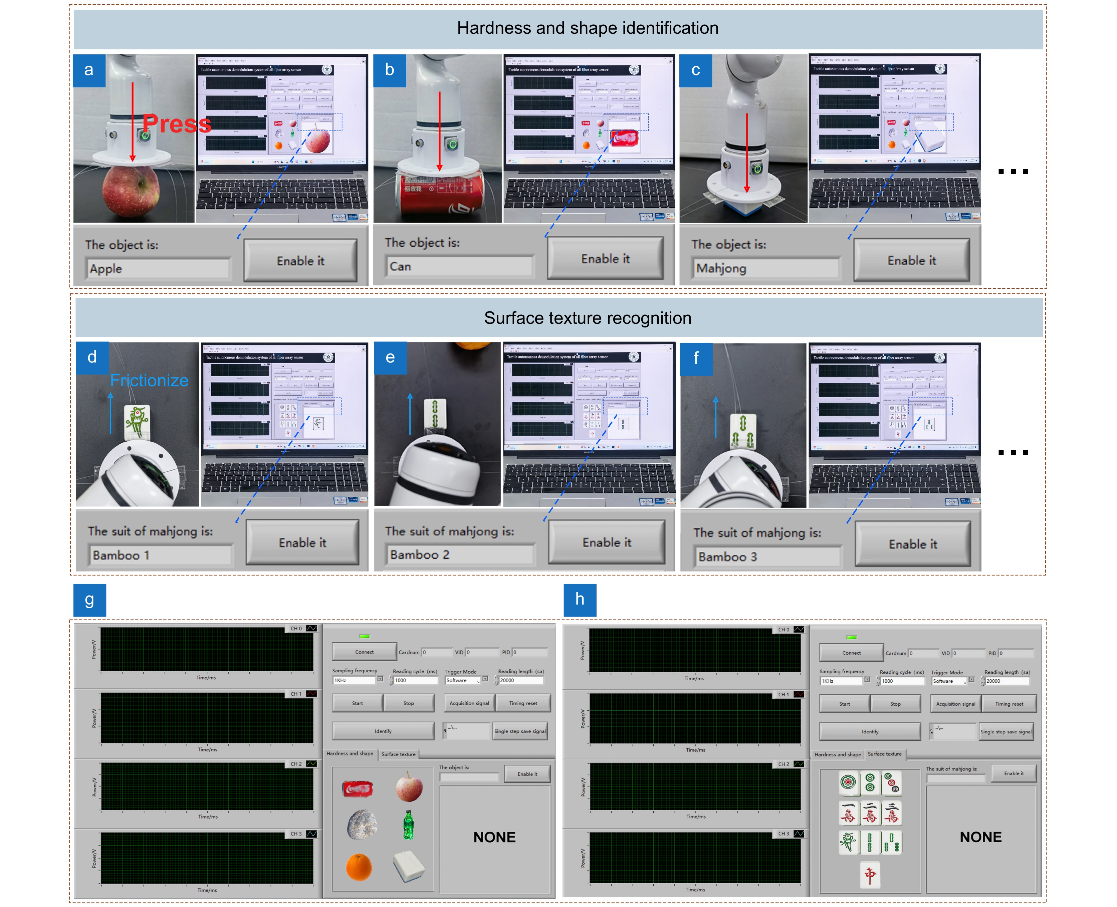
Task: Open Trigger Mode dropdown in panel g
Action: 485,679
